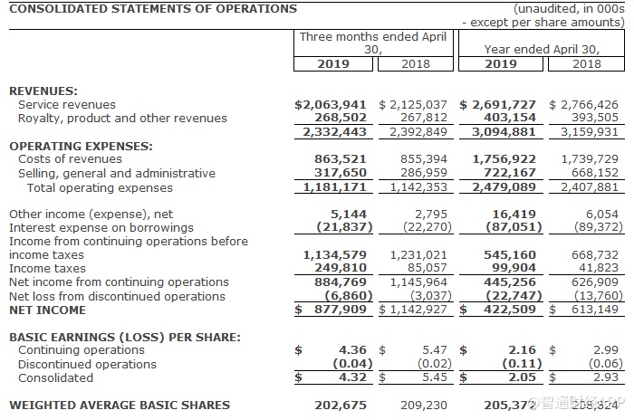Select the per-share value 5.45
The width and height of the screenshot is (634, 420).
[x=435, y=377]
